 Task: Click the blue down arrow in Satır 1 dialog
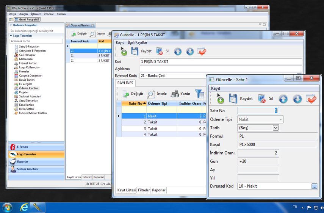[297, 99]
